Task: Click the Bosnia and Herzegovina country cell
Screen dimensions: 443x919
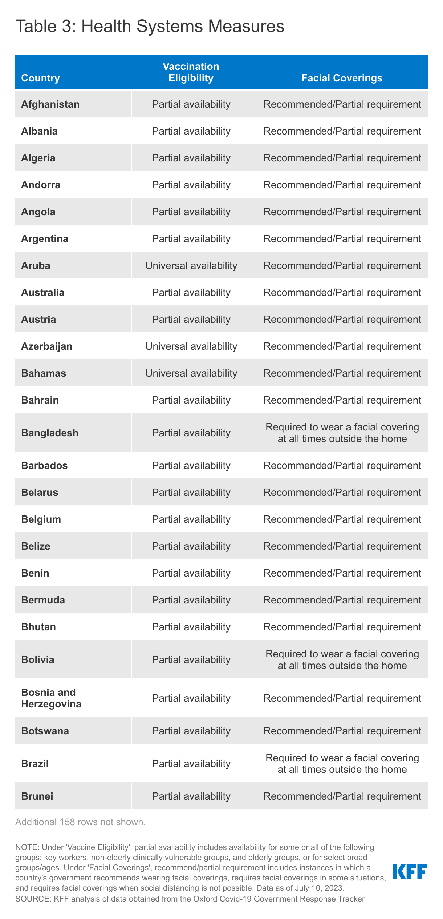Action: coord(51,698)
